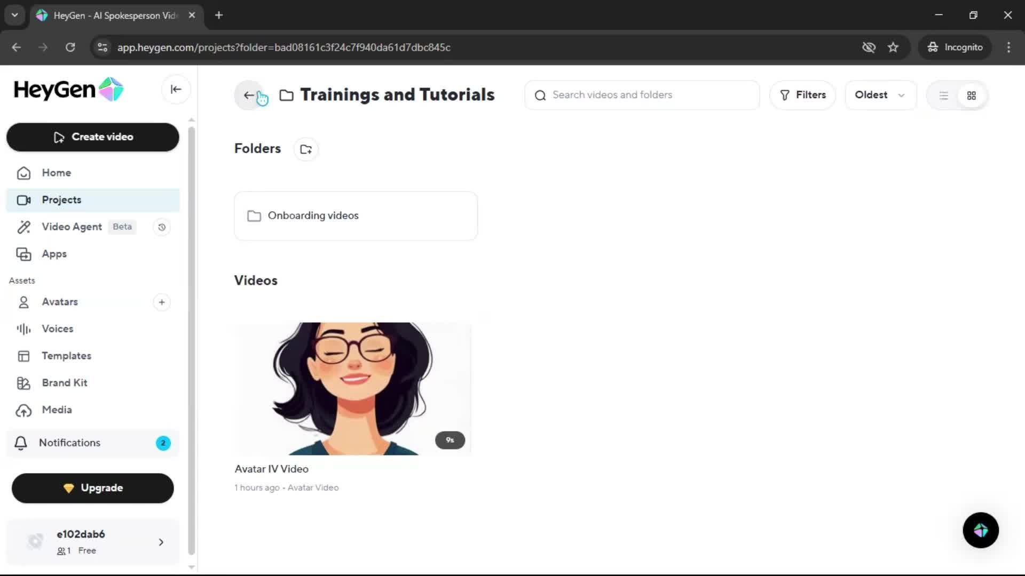Image resolution: width=1025 pixels, height=576 pixels.
Task: Open the browser tab search dropdown
Action: click(14, 15)
